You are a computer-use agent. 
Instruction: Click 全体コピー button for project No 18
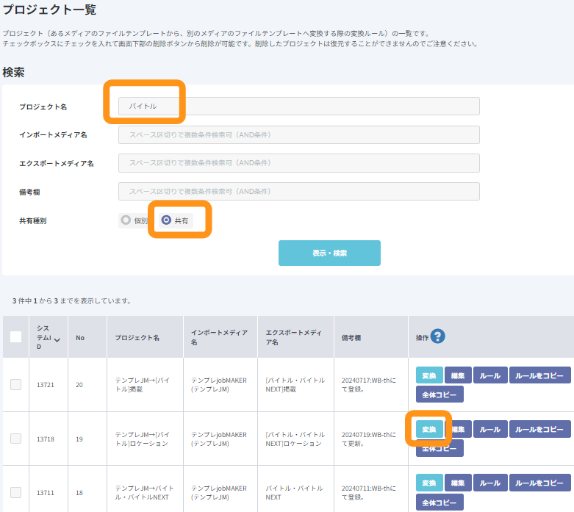tap(440, 502)
